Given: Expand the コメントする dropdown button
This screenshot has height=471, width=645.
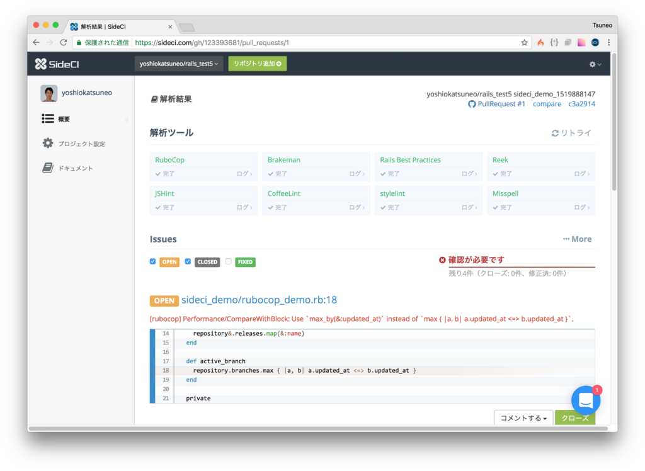Looking at the screenshot, I should point(523,417).
